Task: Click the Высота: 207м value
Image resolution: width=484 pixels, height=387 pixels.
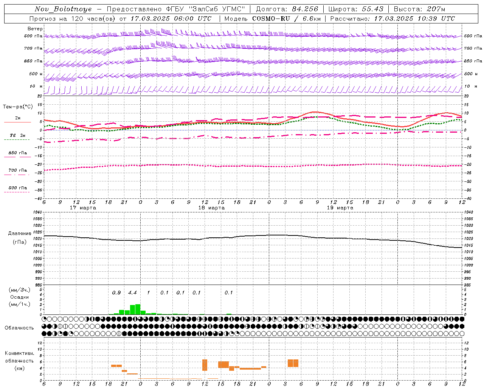Action: pos(420,9)
